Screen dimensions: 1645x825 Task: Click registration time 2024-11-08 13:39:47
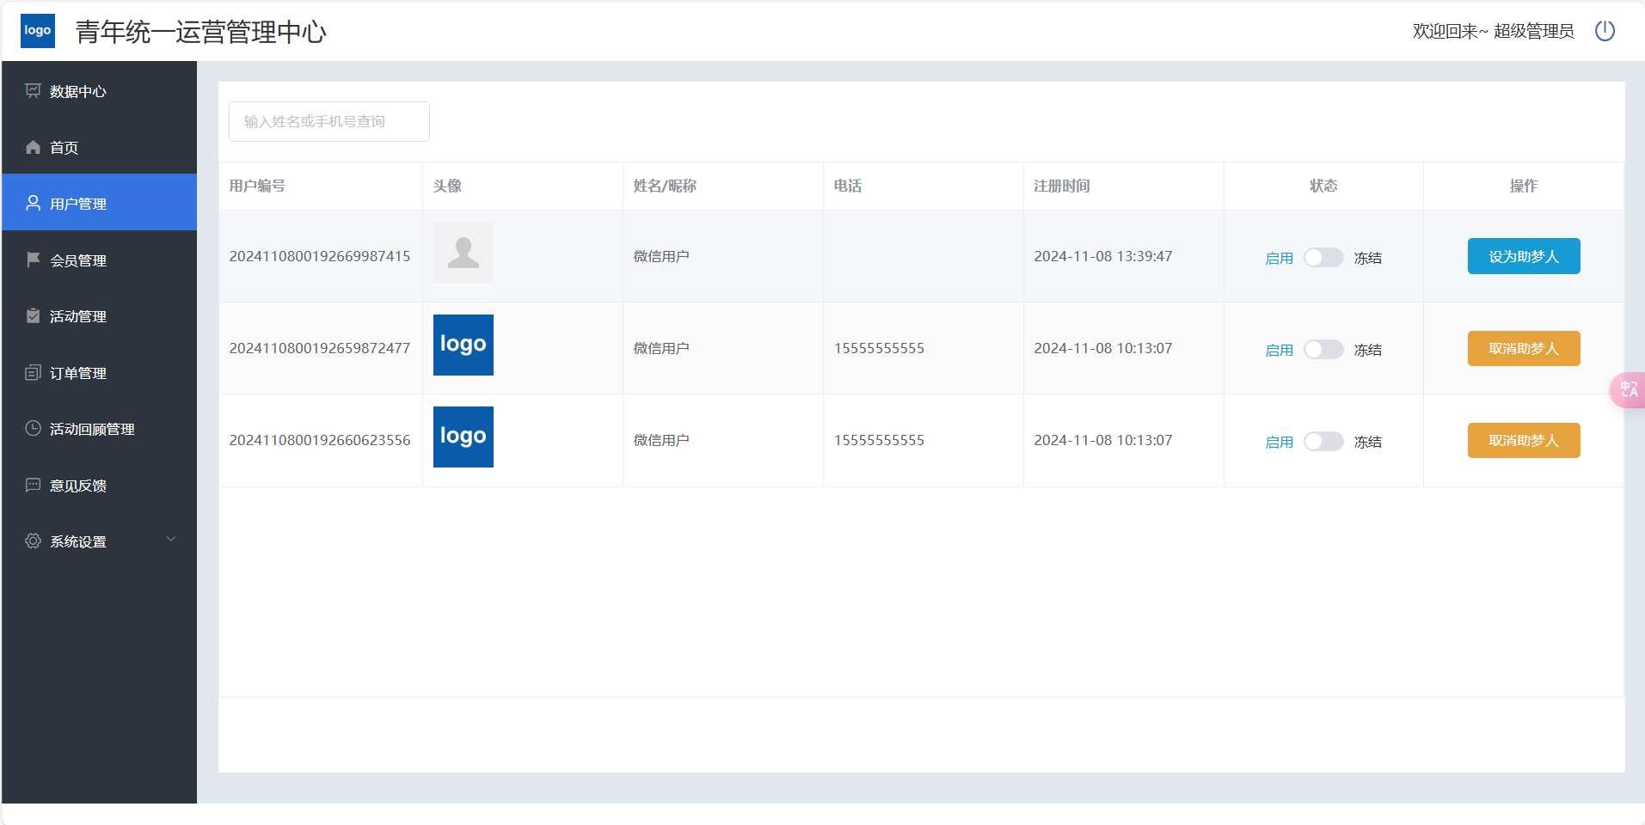tap(1103, 256)
